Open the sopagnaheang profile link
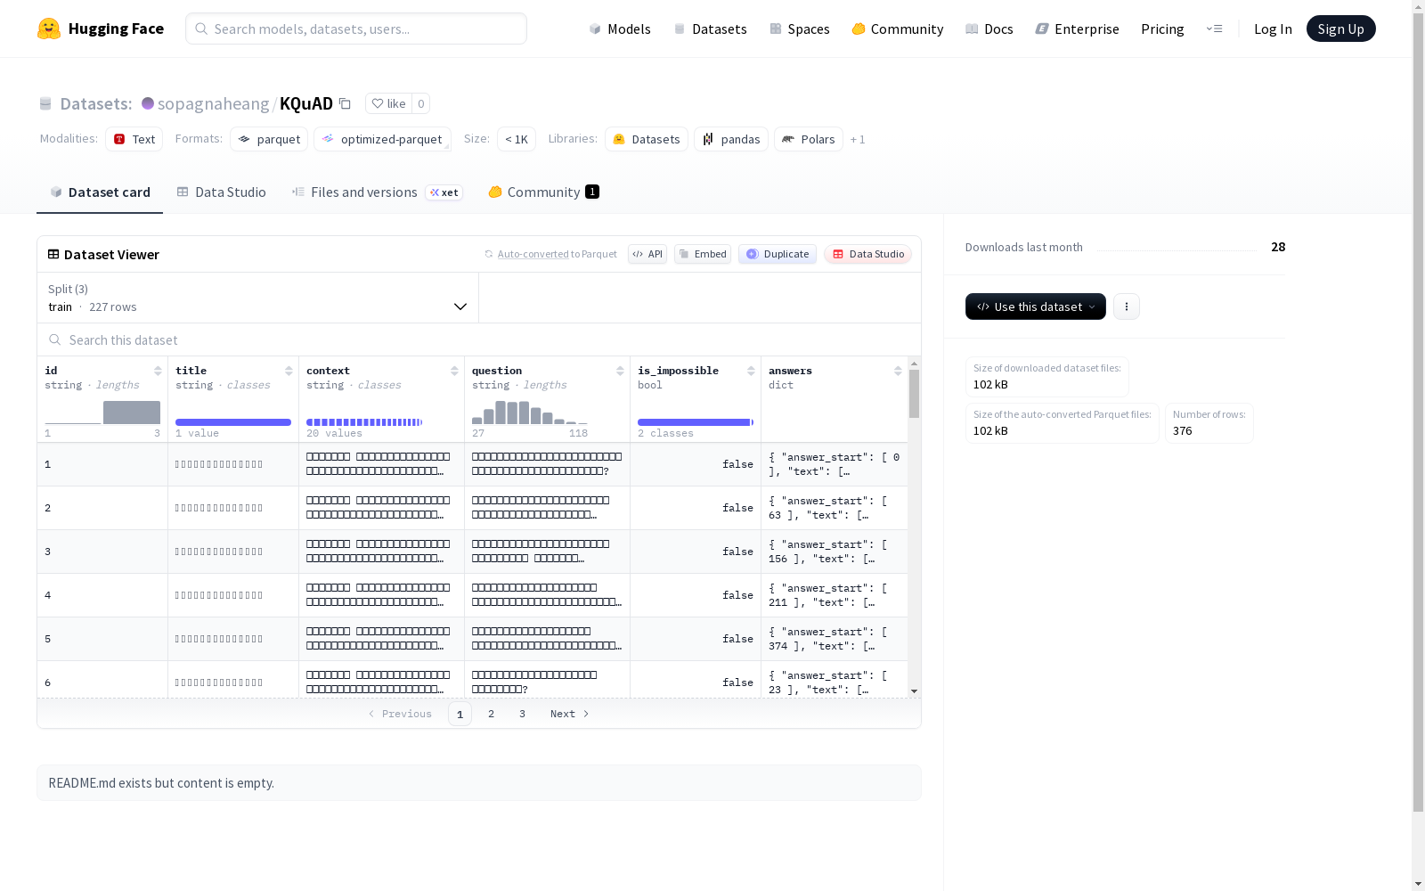1425x891 pixels. point(213,103)
